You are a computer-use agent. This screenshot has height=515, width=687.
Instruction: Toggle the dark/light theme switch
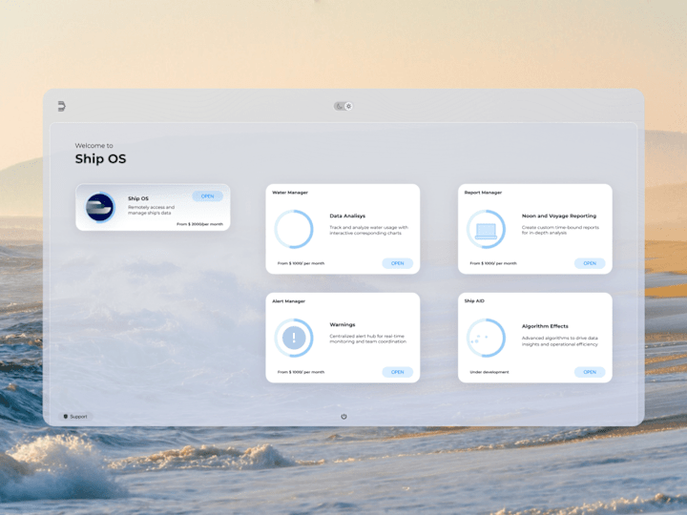343,106
